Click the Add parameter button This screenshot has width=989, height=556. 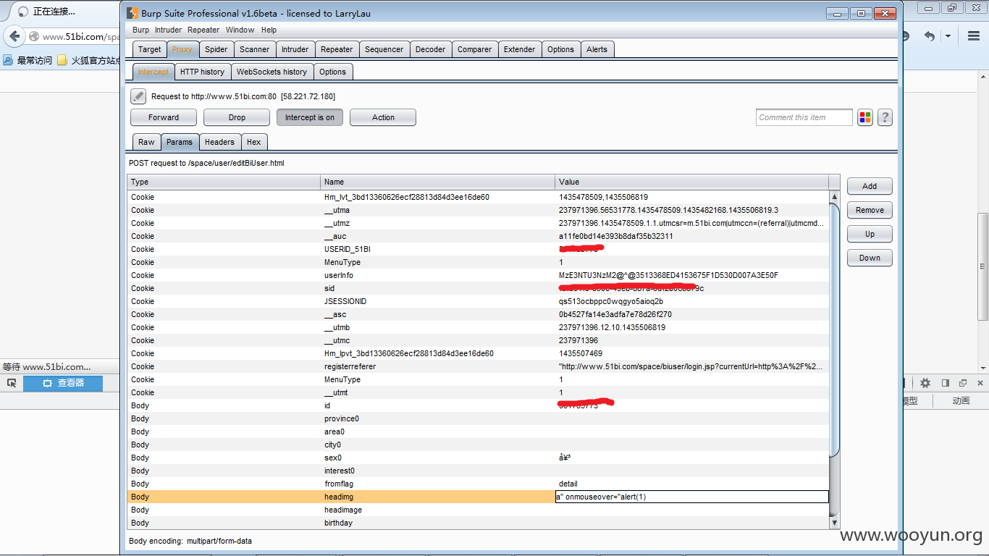(x=870, y=186)
